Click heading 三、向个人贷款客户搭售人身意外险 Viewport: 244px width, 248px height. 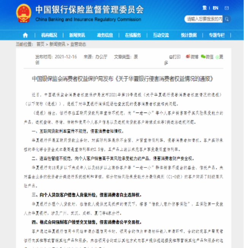click(87, 195)
